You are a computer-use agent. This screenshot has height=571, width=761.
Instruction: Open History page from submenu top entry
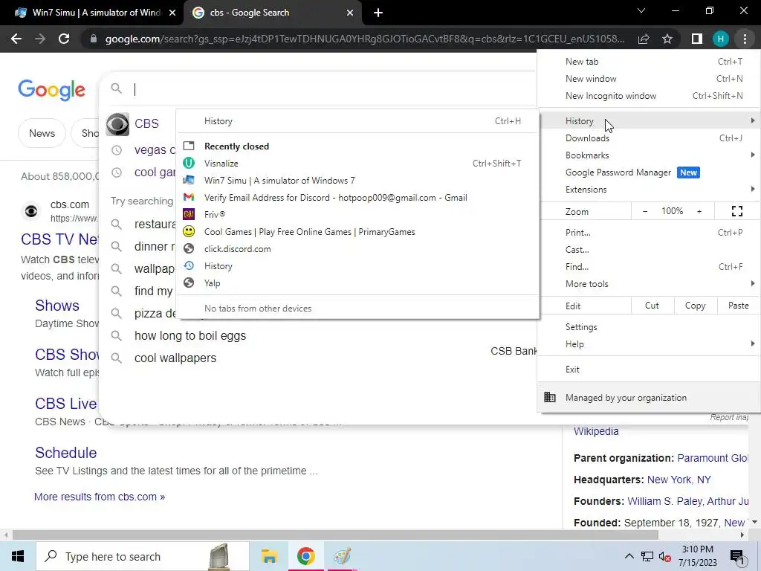click(x=357, y=121)
